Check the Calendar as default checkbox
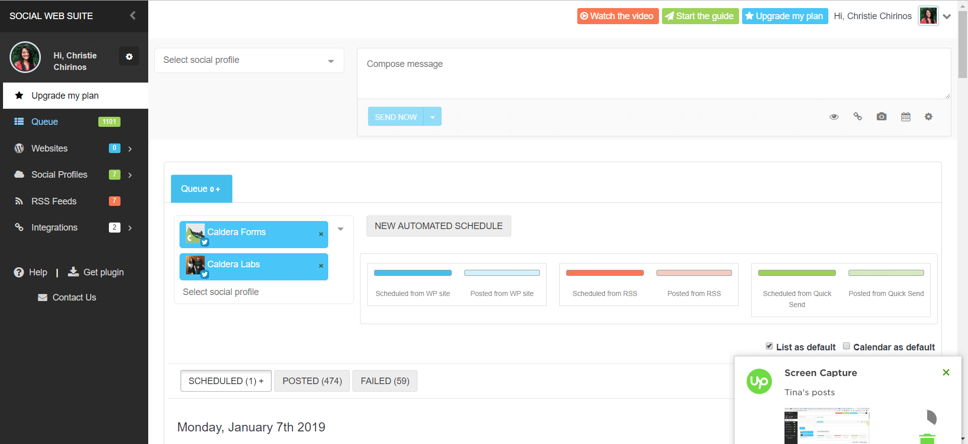The image size is (968, 444). coord(846,346)
